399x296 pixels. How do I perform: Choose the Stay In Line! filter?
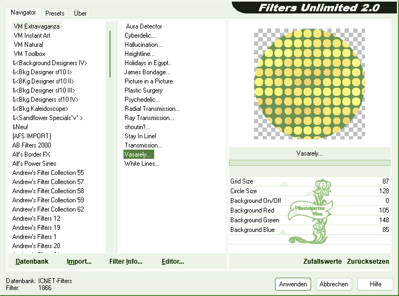coord(141,136)
